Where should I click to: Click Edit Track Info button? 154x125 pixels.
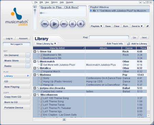[x=115, y=44]
